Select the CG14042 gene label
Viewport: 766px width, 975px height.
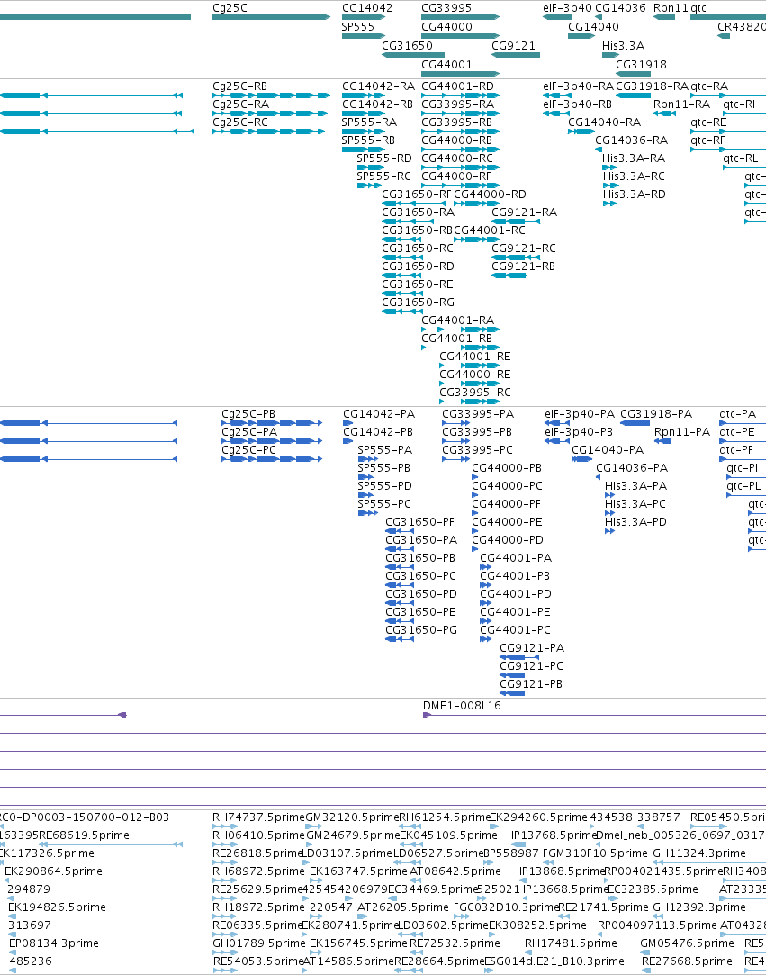[367, 8]
